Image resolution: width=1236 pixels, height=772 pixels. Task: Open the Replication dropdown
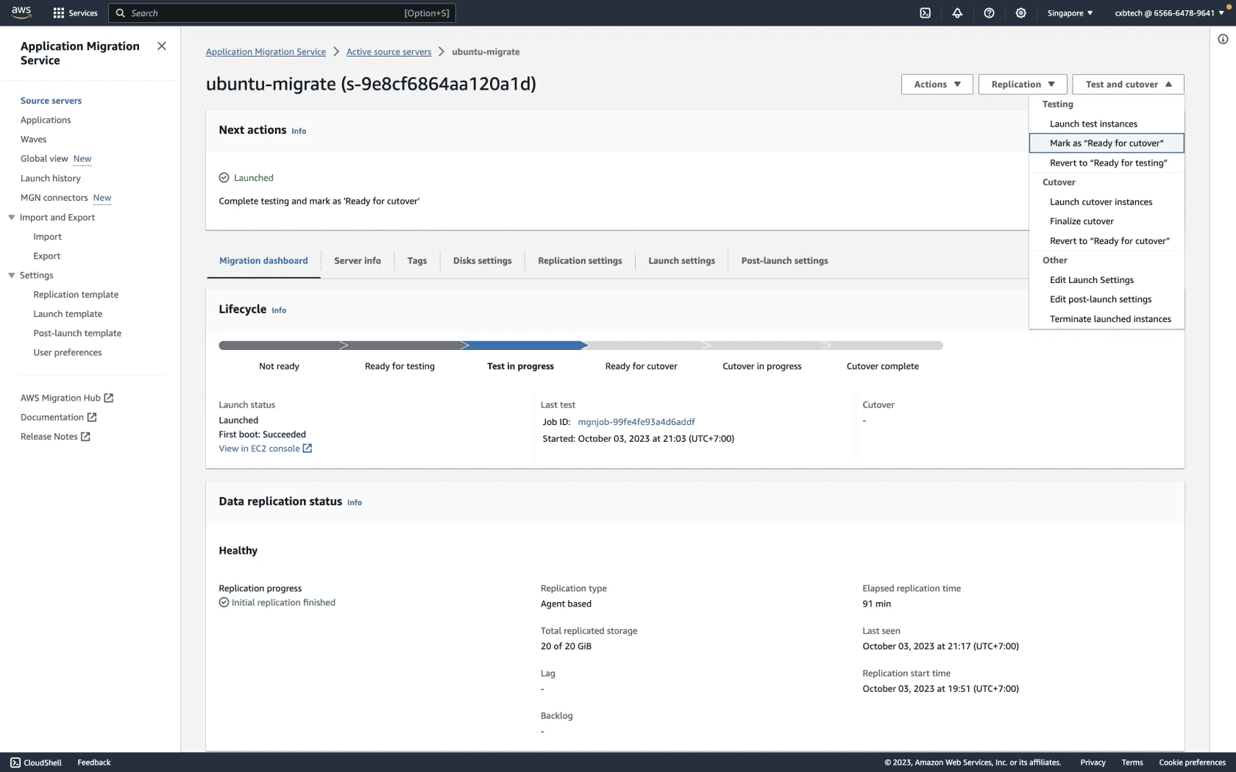click(x=1023, y=85)
